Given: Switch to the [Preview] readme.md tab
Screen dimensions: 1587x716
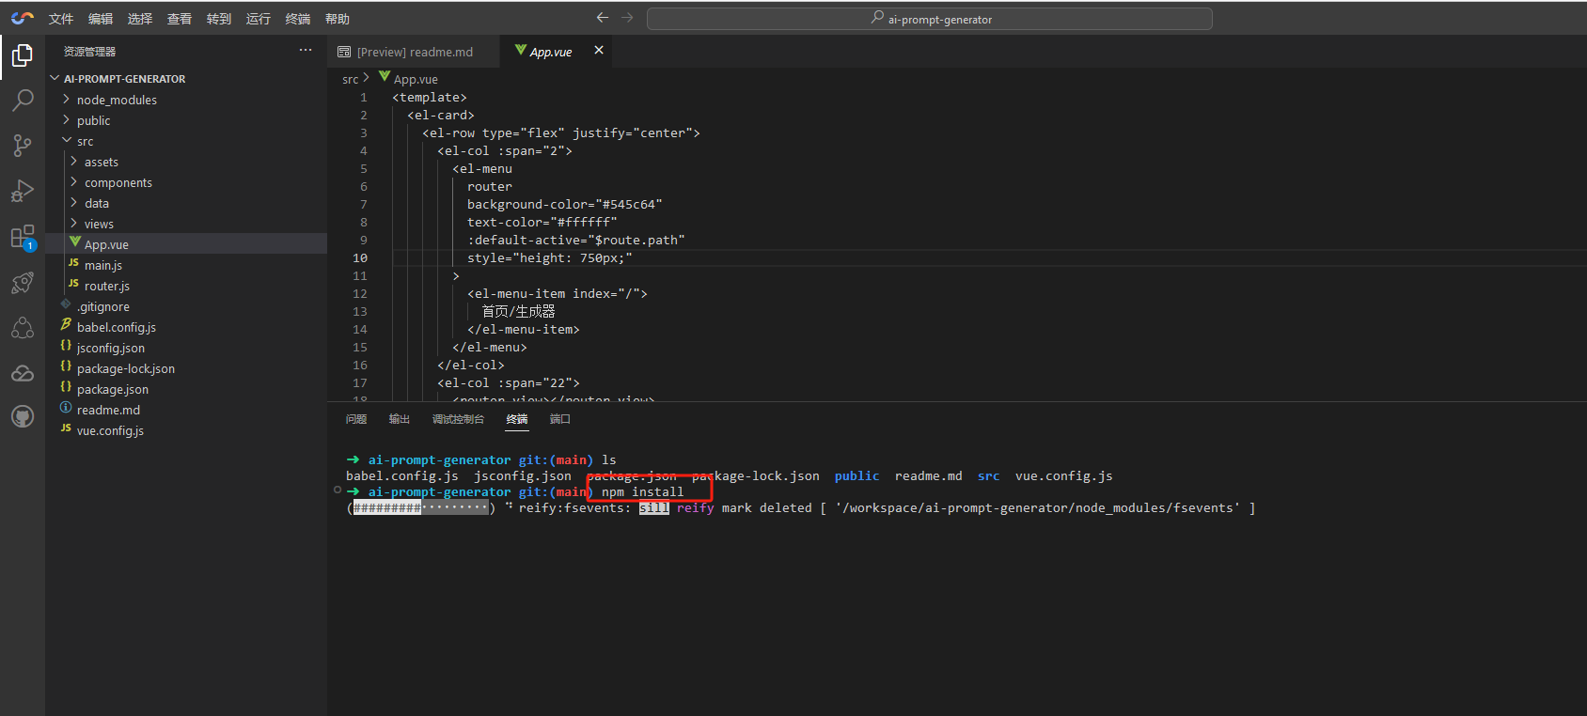Looking at the screenshot, I should [x=414, y=52].
